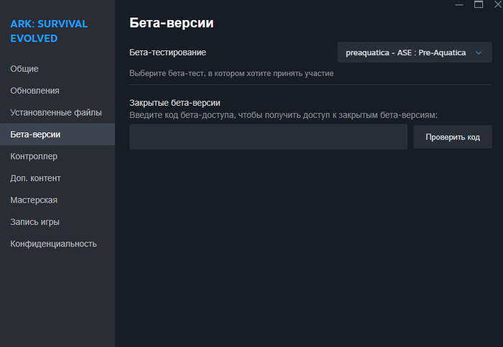Screen dimensions: 503x347
Task: Expand the beta branch dropdown preaquatica
Action: (415, 52)
